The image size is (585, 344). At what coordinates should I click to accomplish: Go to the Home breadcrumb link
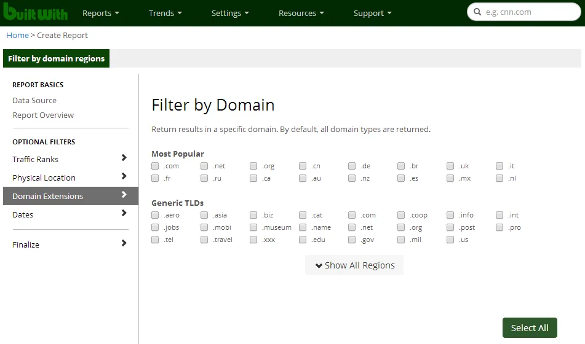click(x=17, y=35)
